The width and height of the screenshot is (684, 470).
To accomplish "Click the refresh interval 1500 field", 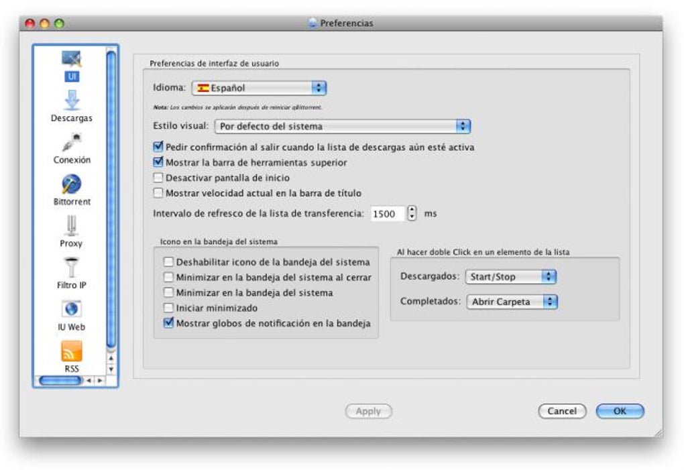I will [388, 214].
